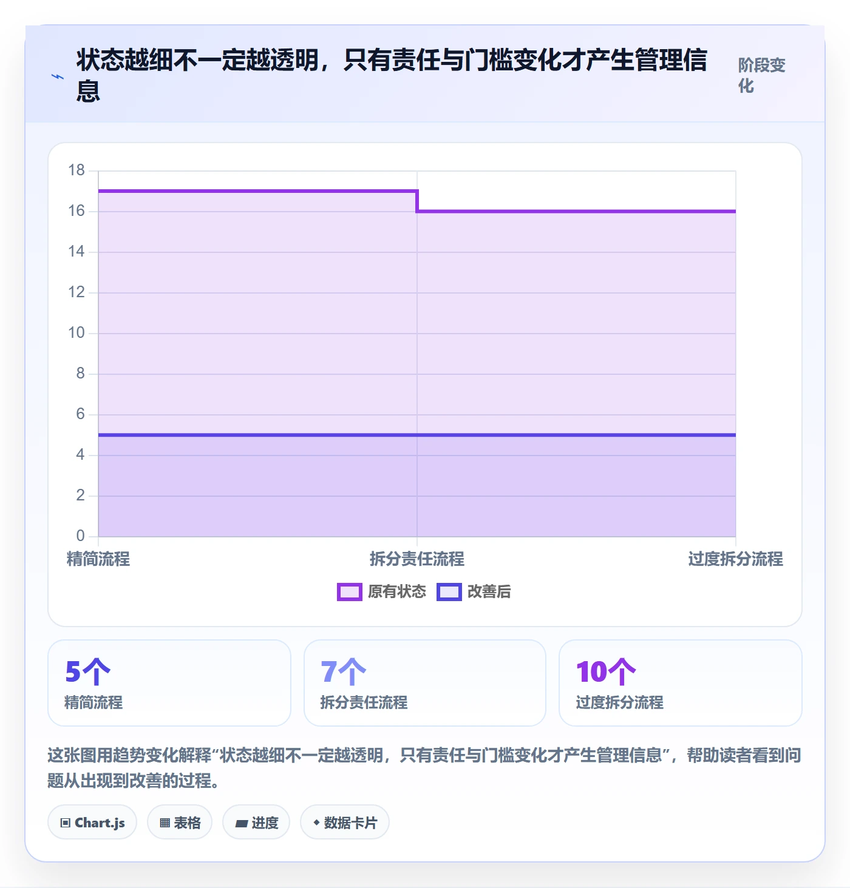
Task: Click the lightning bolt icon beside the title
Action: click(58, 76)
